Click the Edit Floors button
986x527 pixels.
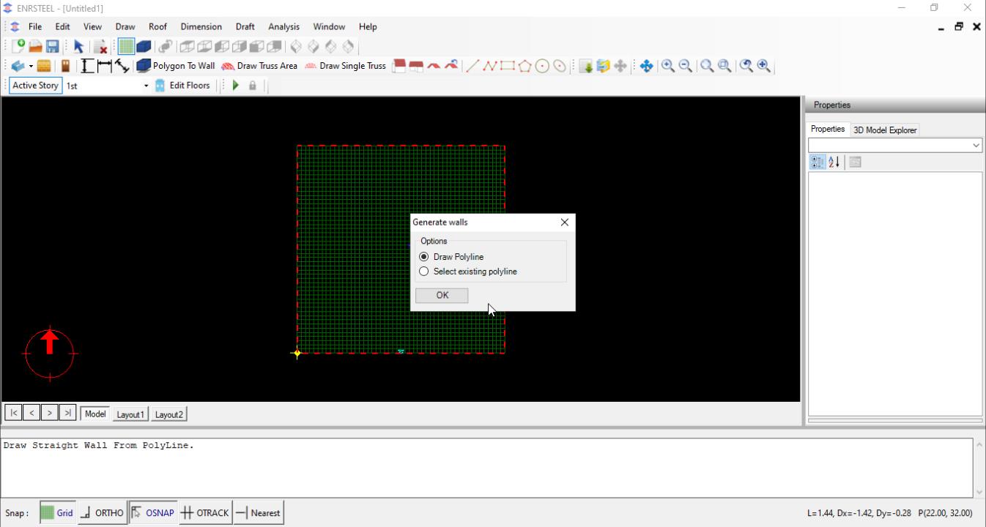tap(182, 86)
